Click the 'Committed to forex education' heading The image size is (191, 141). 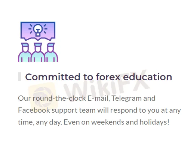tap(99, 77)
